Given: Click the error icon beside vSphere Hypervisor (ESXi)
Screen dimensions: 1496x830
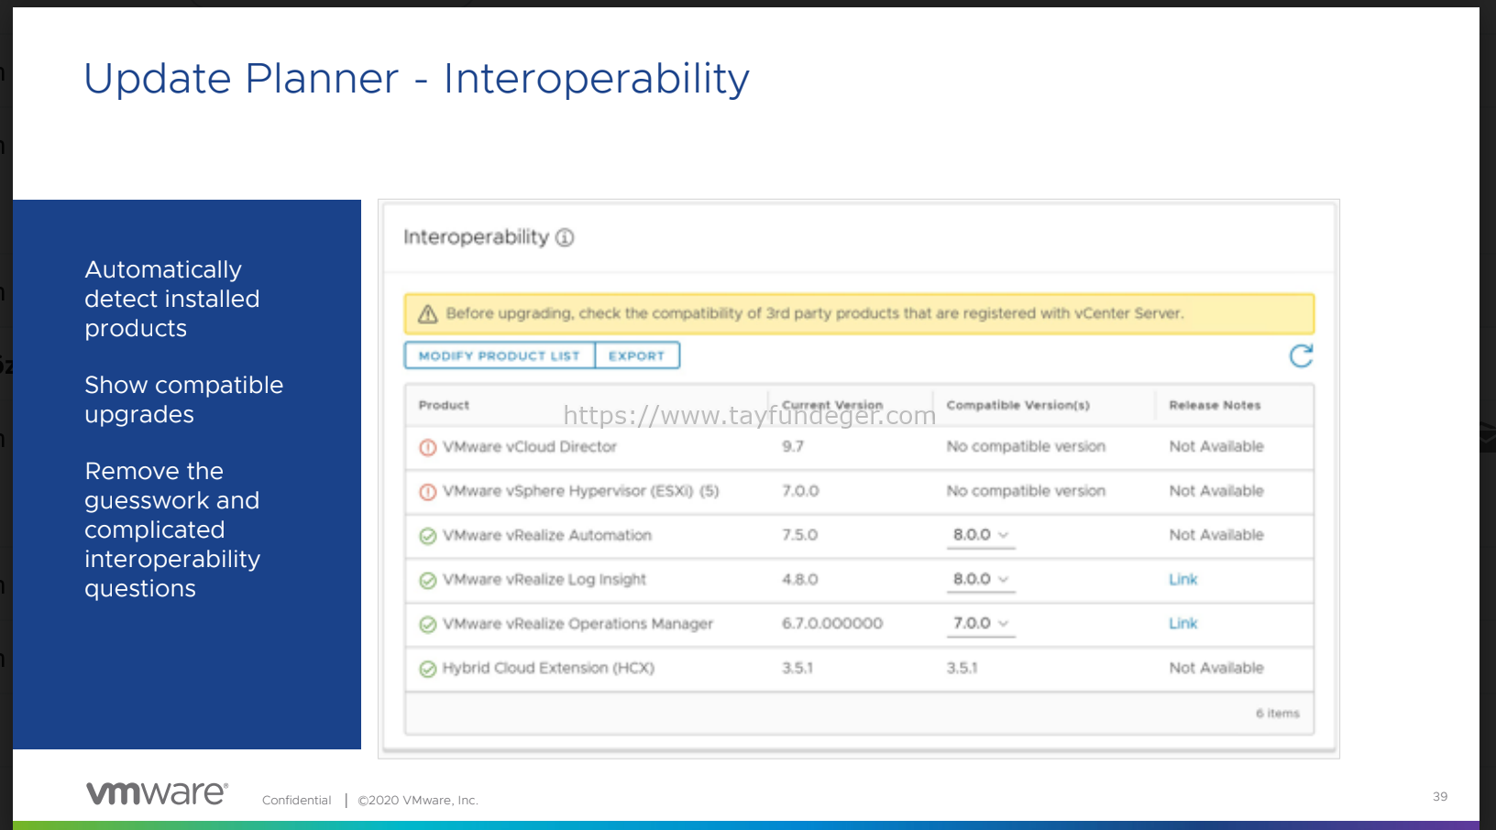Looking at the screenshot, I should coord(427,492).
